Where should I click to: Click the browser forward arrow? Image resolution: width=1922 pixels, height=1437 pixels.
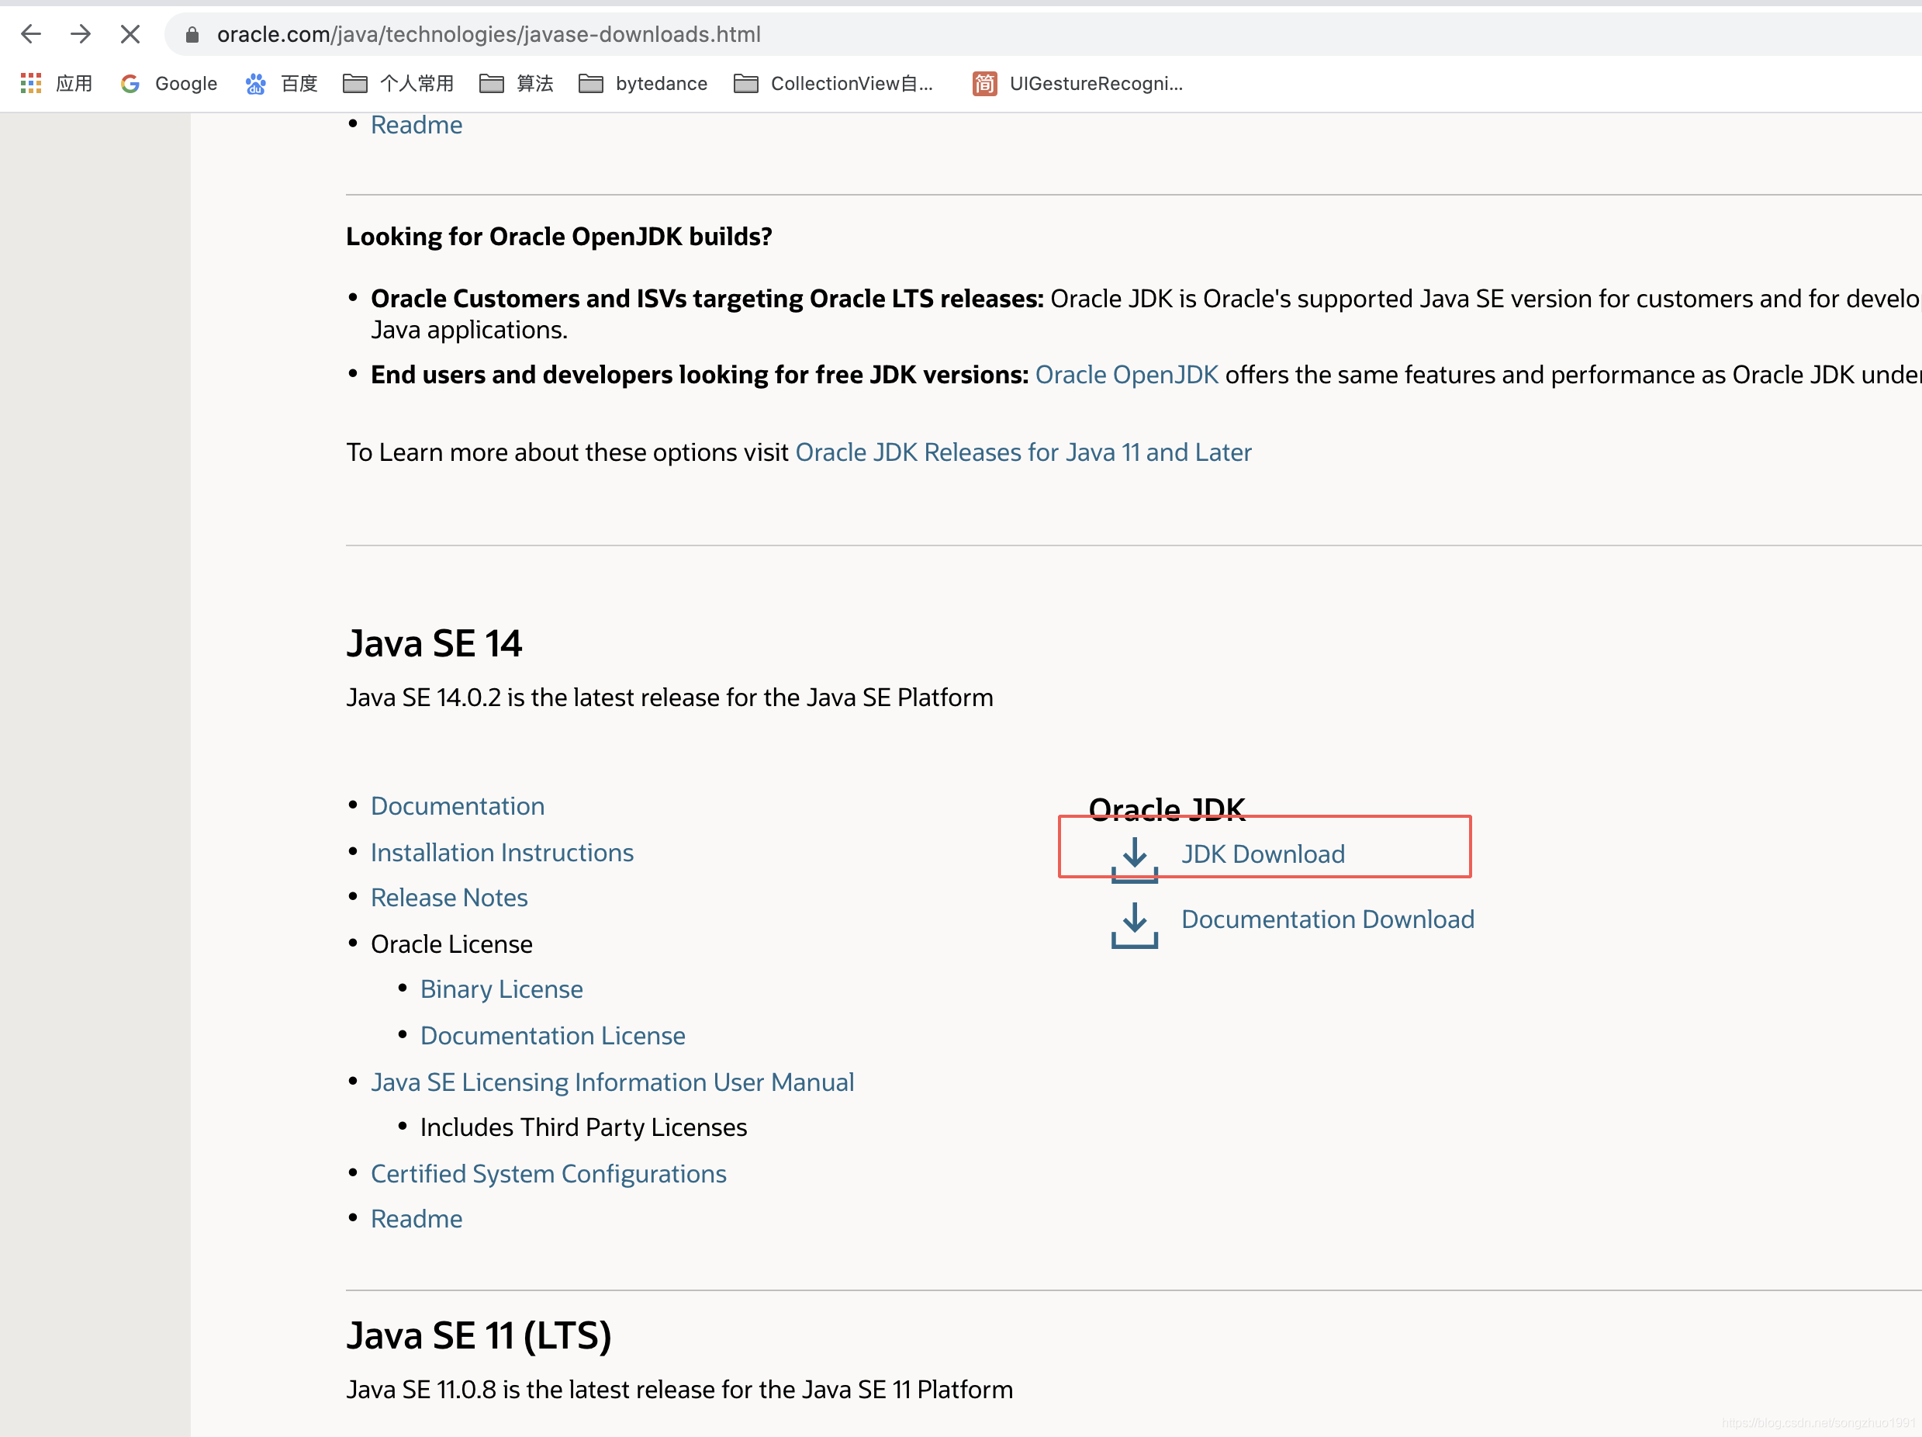click(x=81, y=34)
